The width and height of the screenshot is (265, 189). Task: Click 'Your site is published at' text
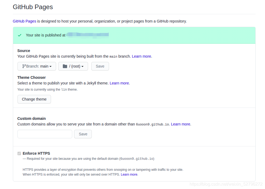[x=46, y=35]
